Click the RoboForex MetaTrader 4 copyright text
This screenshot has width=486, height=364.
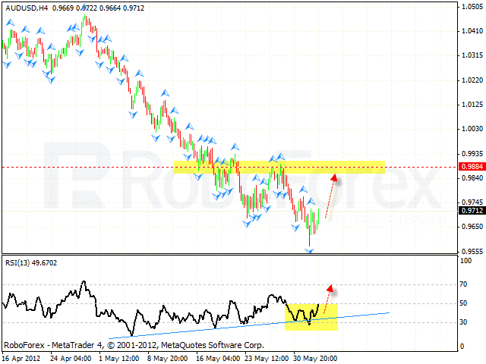pyautogui.click(x=134, y=345)
